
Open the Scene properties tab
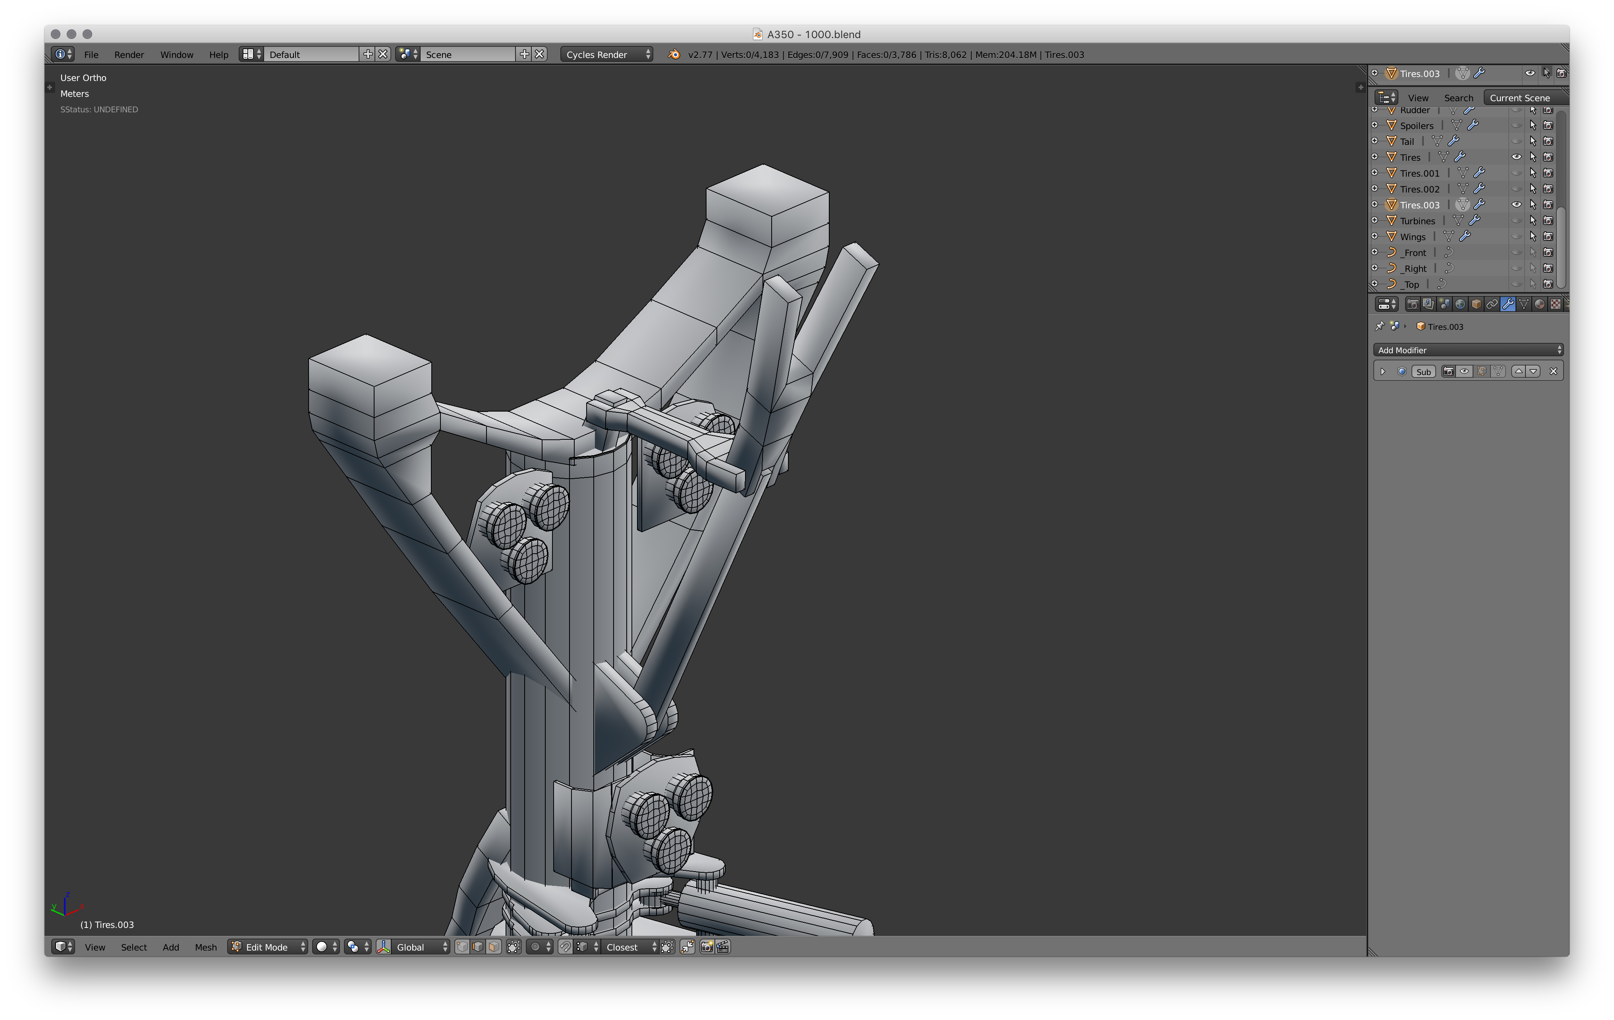1444,304
